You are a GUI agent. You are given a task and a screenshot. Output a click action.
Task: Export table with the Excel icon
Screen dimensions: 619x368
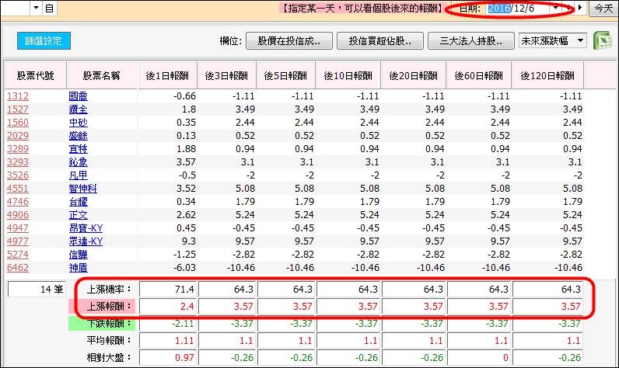[x=603, y=40]
